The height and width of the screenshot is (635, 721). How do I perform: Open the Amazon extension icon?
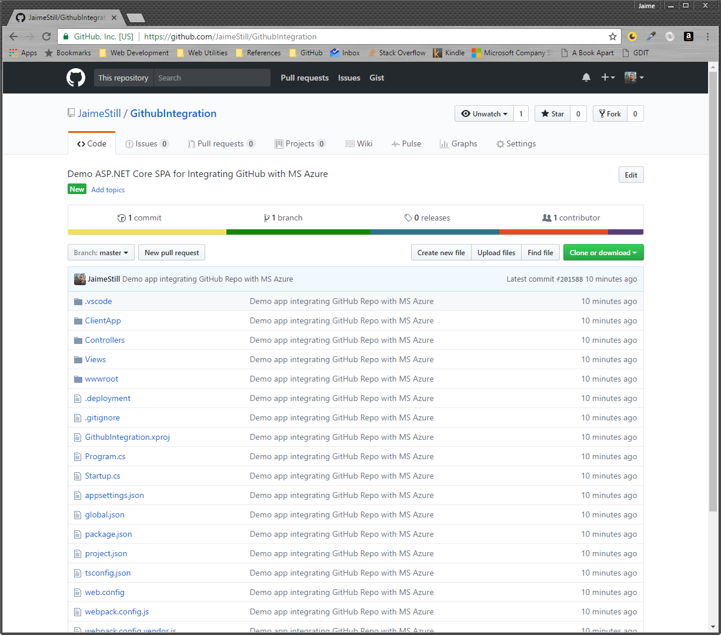688,36
